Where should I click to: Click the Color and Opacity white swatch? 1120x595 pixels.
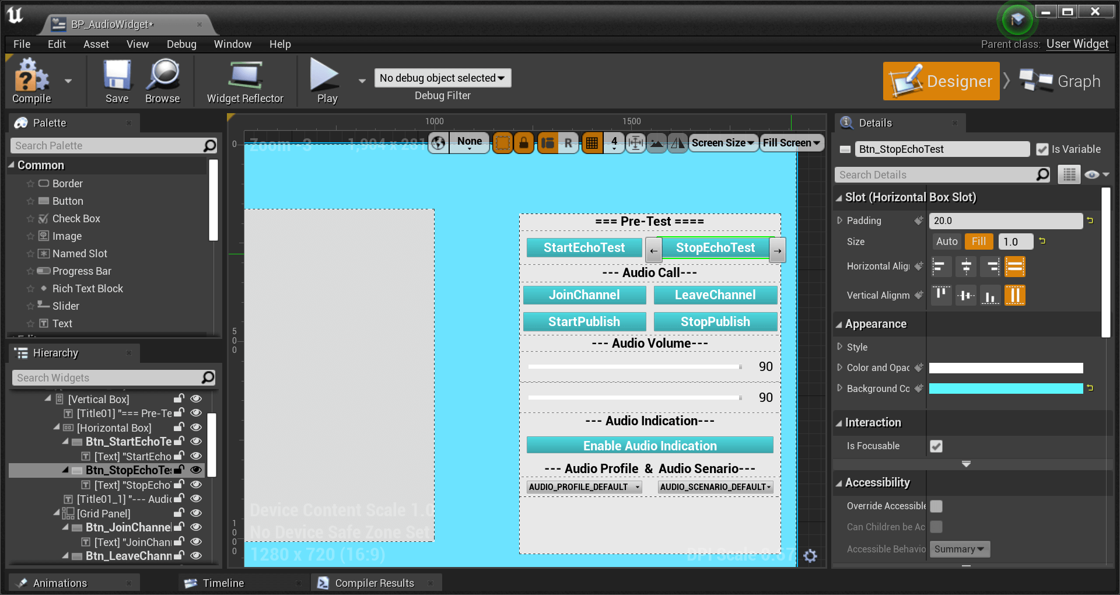click(1006, 368)
